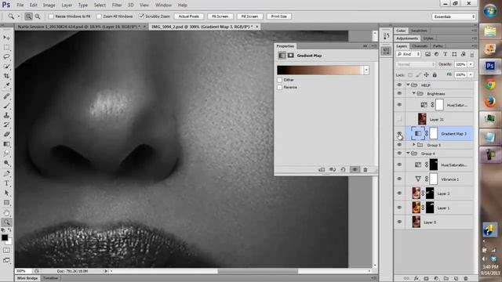Click clip to layer icon in Properties
502x282 pixels.
click(322, 169)
